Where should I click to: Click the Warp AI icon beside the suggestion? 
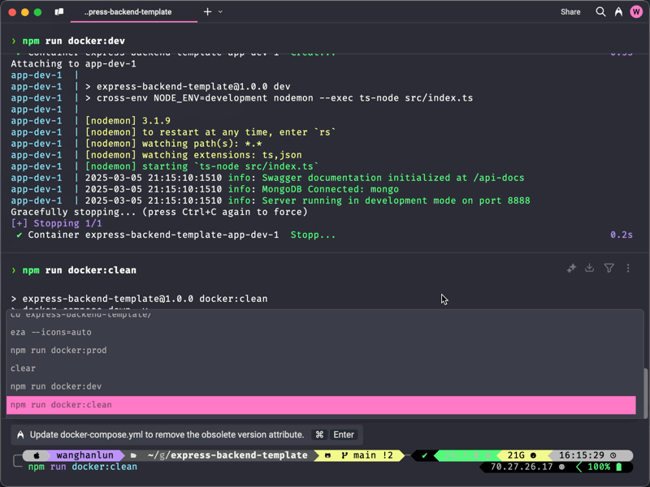20,435
